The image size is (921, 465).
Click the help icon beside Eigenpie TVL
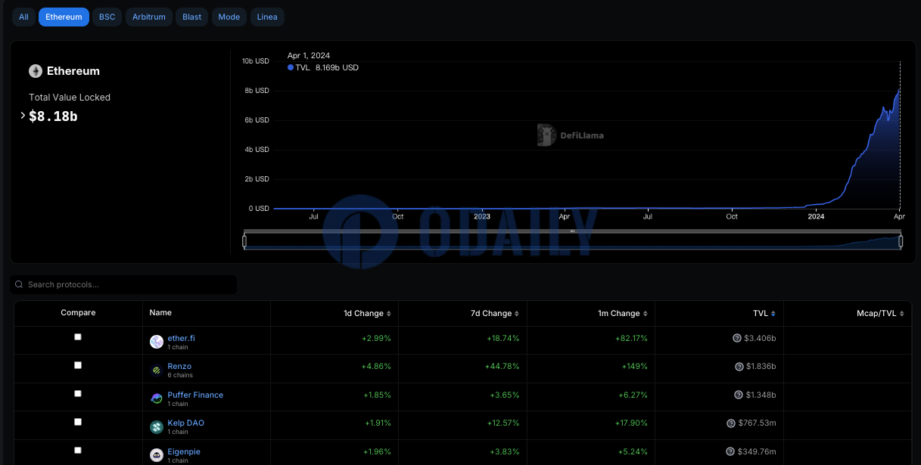[x=730, y=451]
